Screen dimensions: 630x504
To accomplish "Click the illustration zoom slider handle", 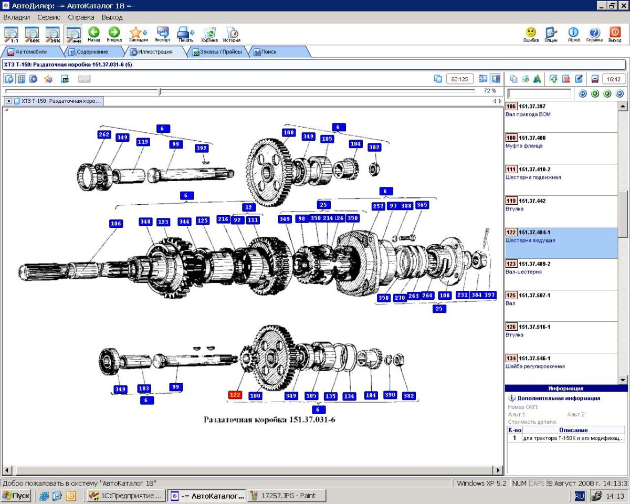I will [160, 91].
